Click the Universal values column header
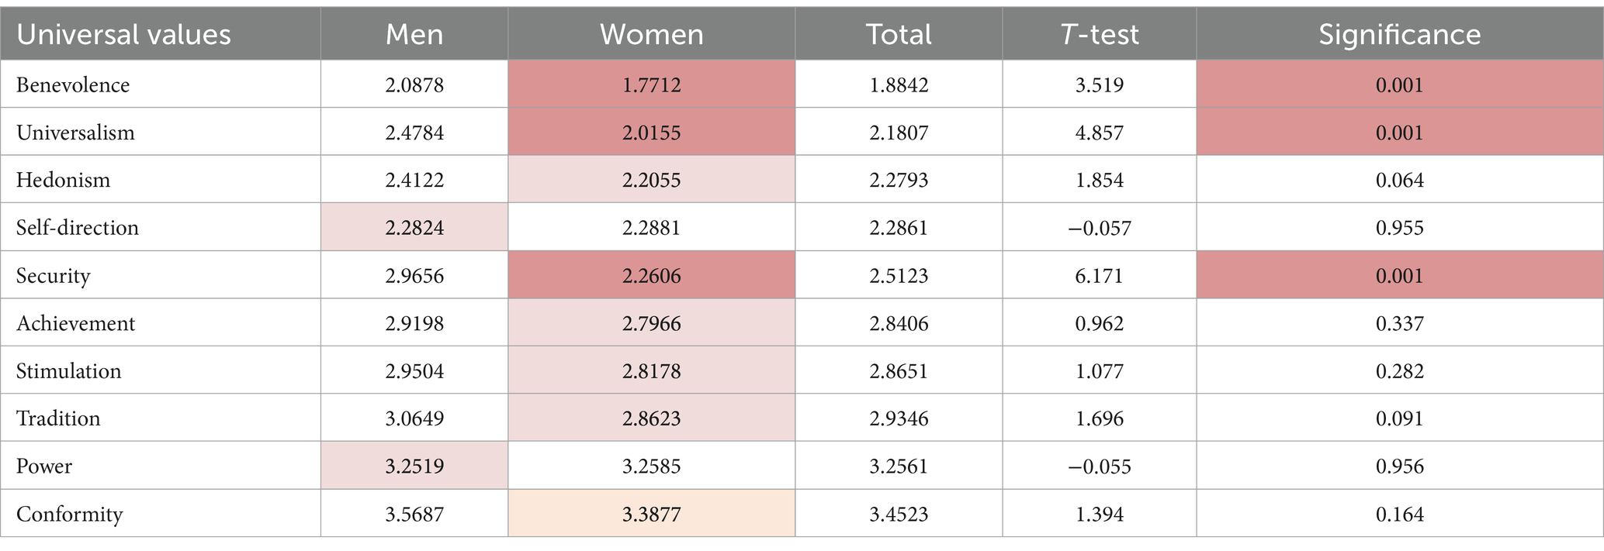 124,35
